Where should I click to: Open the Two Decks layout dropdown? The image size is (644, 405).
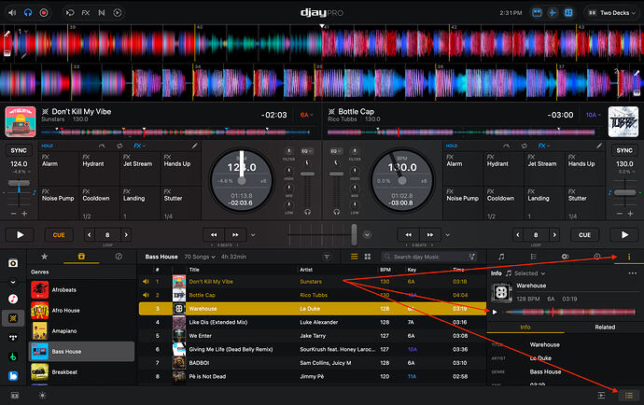point(612,13)
